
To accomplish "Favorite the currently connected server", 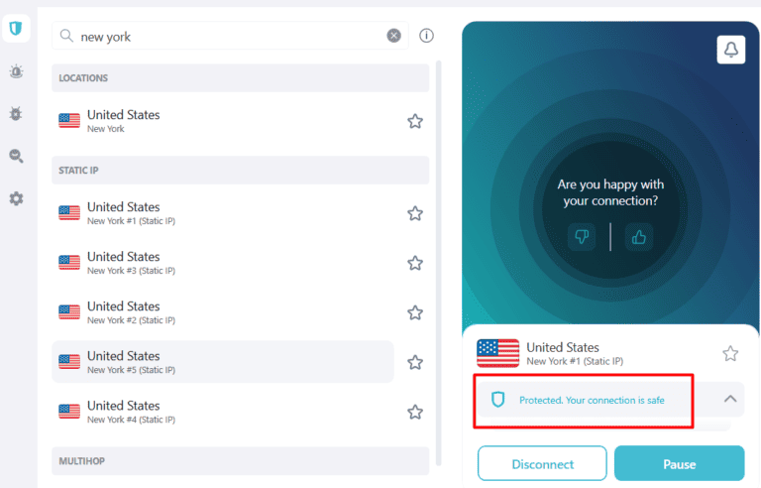I will pos(730,353).
